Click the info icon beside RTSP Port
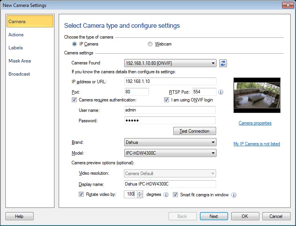The width and height of the screenshot is (296, 226). (x=221, y=92)
